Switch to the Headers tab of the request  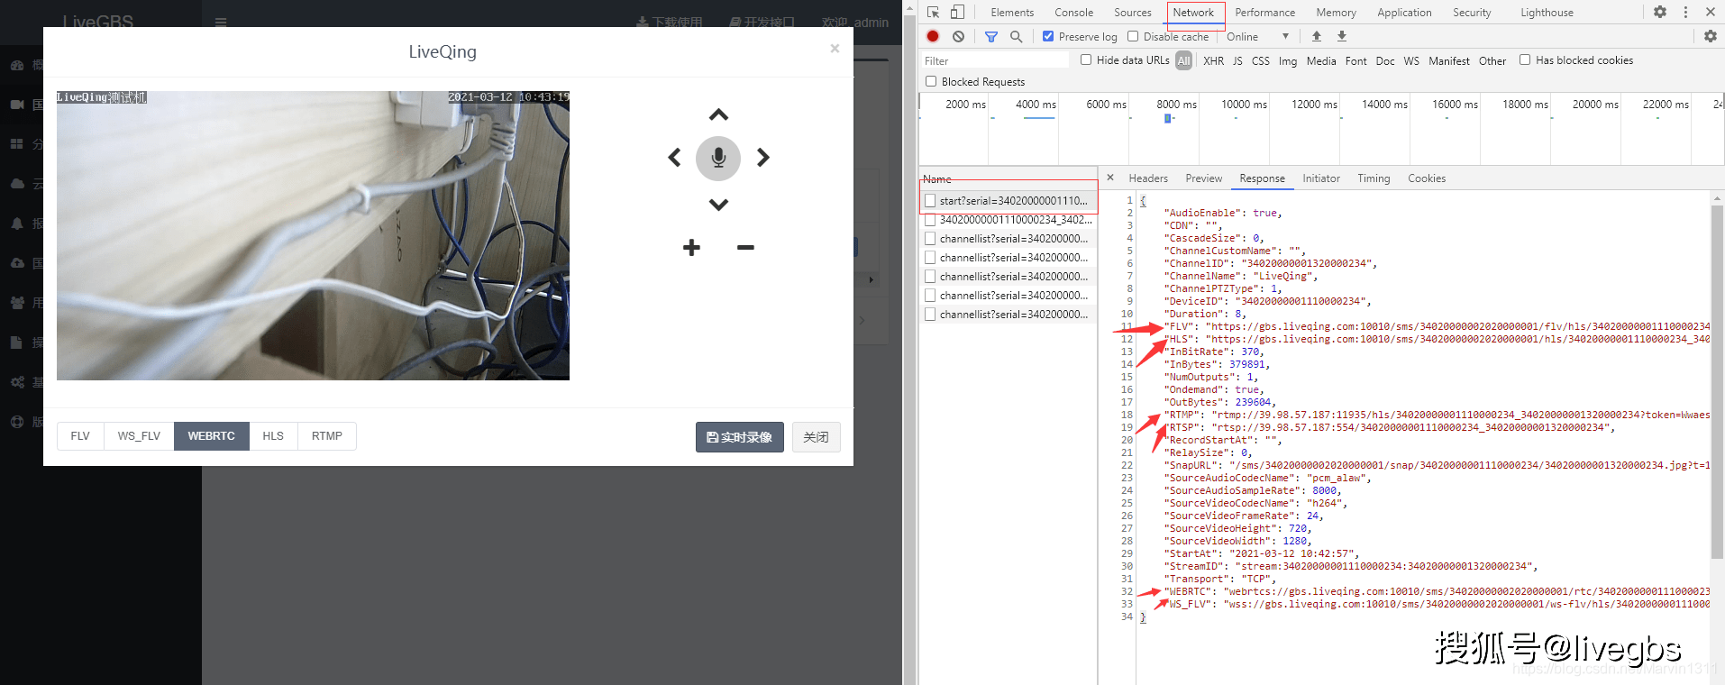point(1148,178)
